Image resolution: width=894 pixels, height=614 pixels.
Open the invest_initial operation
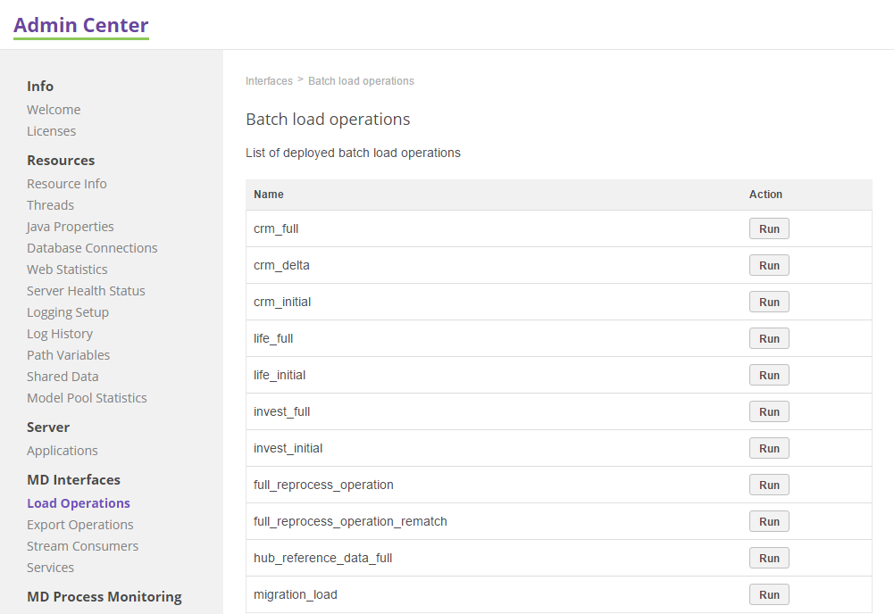tap(288, 448)
